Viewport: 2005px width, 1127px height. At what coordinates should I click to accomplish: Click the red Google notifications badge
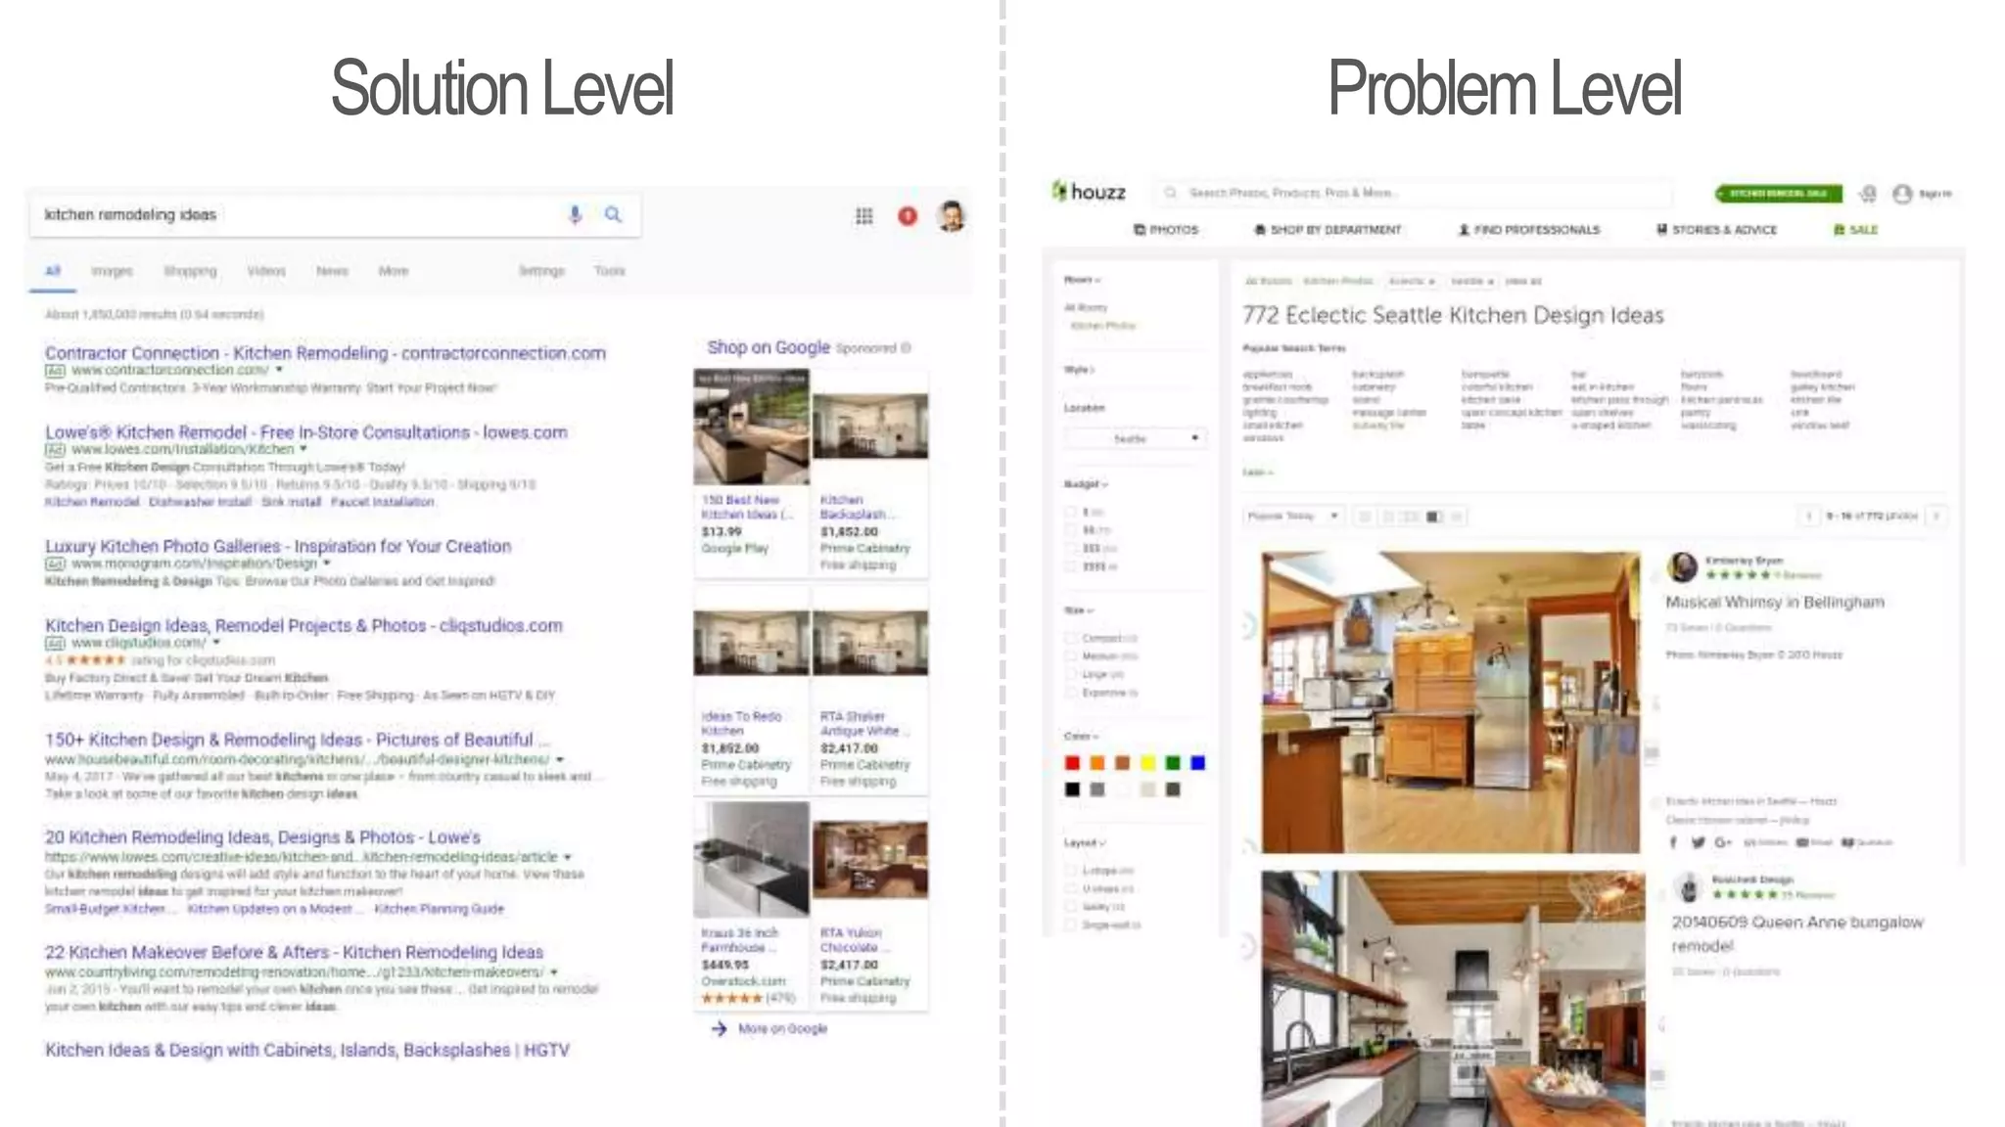tap(908, 216)
